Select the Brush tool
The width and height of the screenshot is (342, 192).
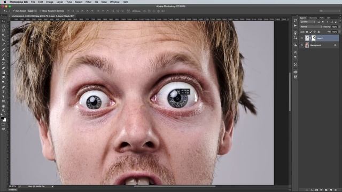point(3,54)
